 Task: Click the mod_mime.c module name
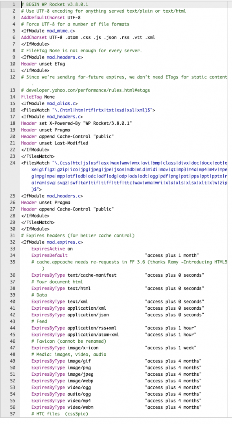[x=61, y=31]
